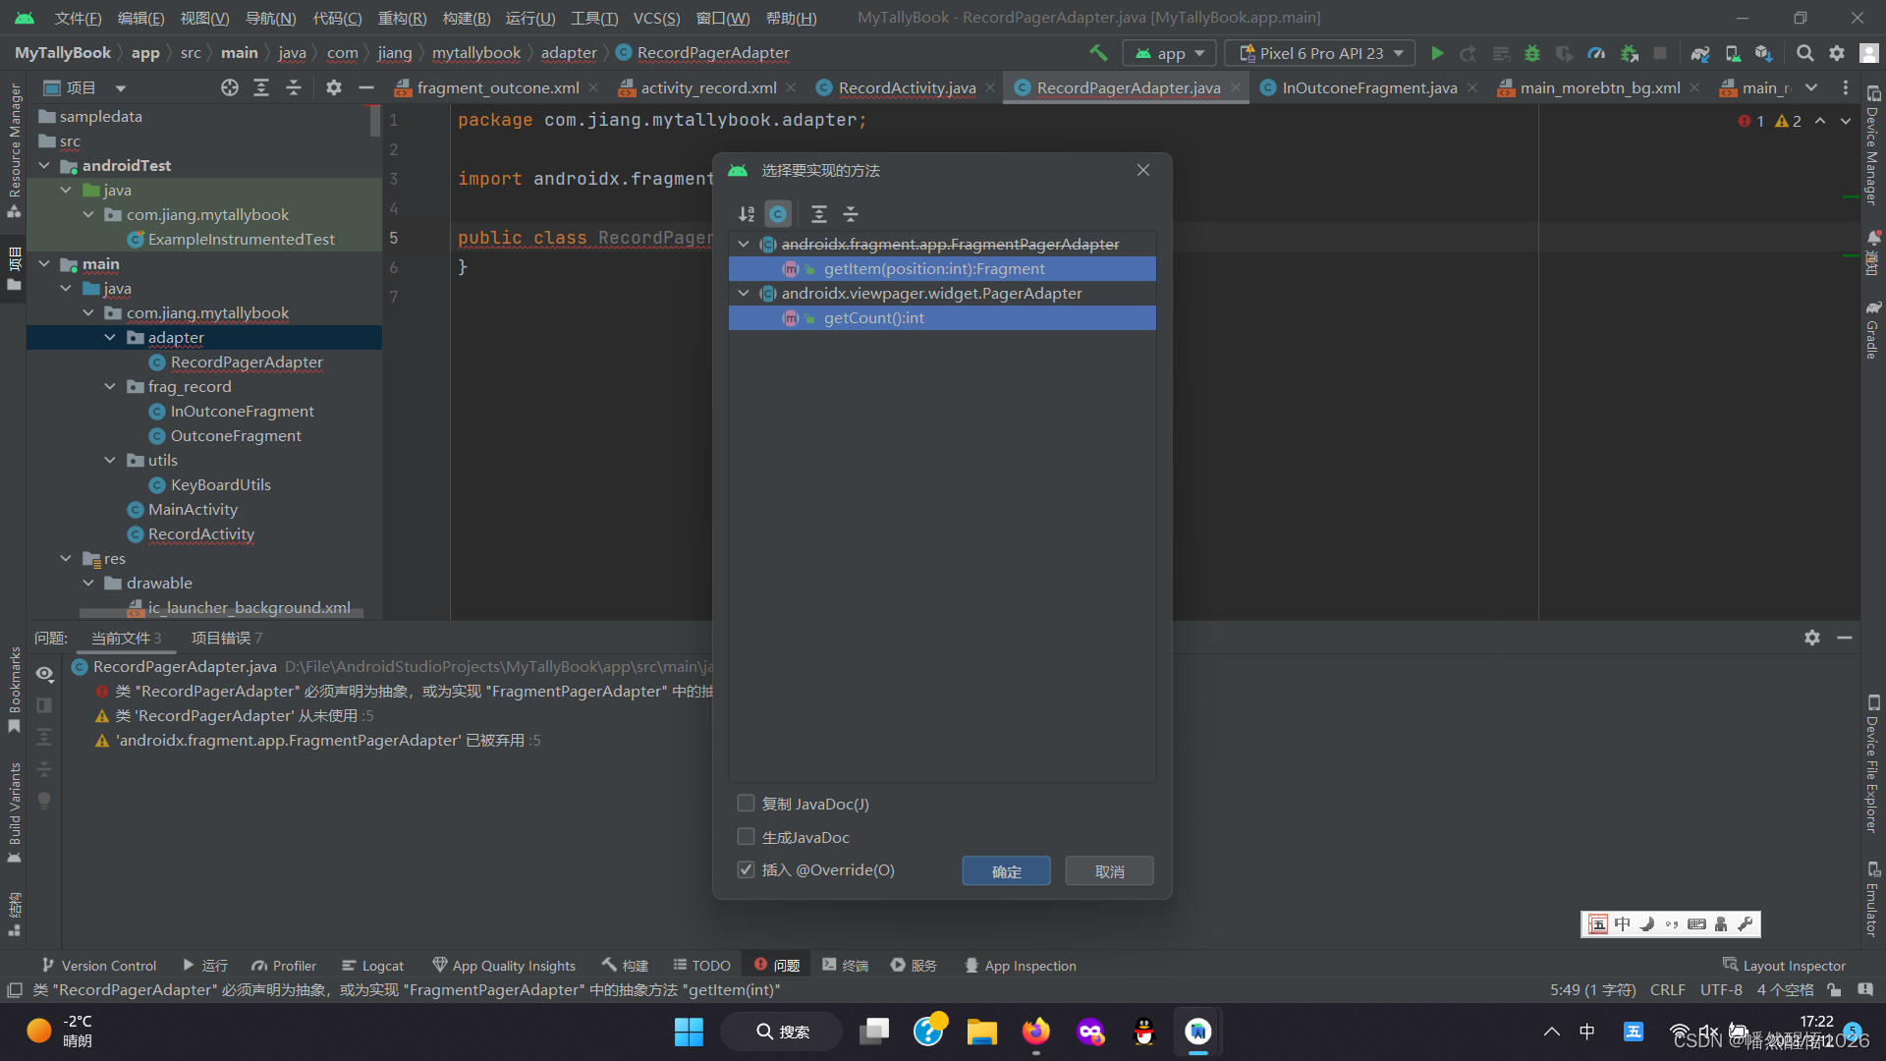Screen dimensions: 1886x1061
Task: Collapse the FragmentPagerAdapter node in dialog
Action: click(x=744, y=244)
